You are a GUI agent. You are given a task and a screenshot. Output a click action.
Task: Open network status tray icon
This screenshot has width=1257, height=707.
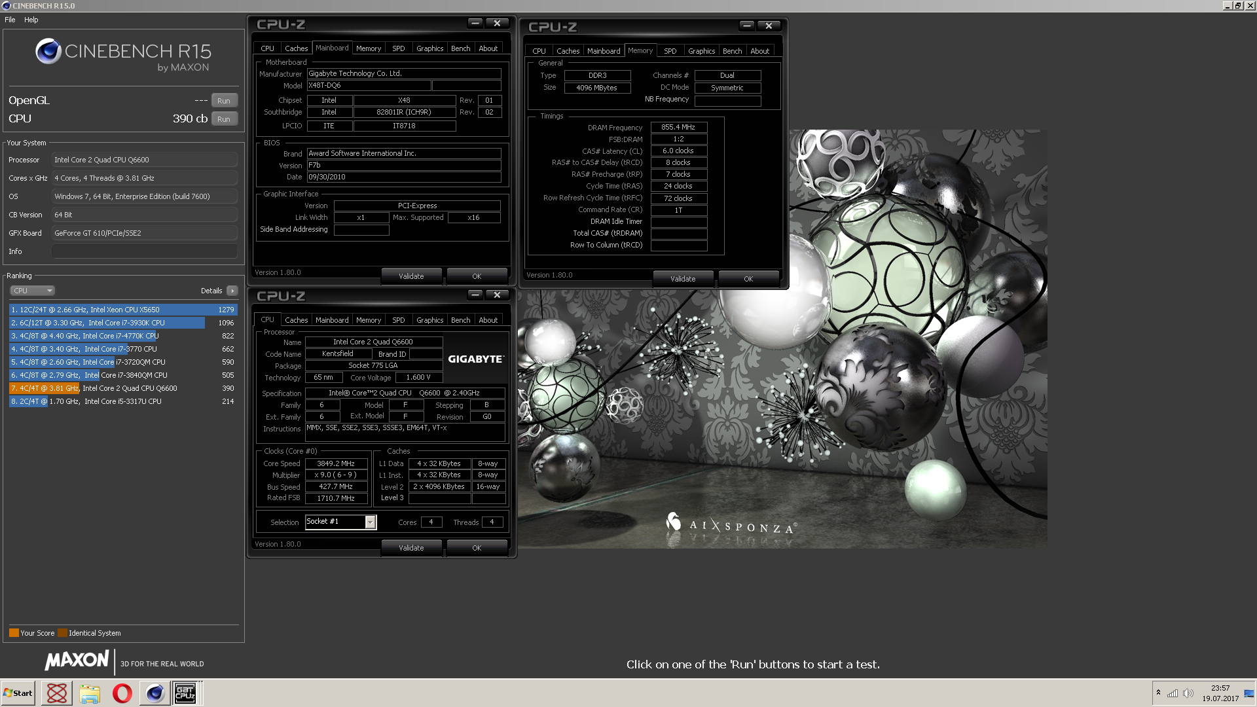coord(1173,693)
